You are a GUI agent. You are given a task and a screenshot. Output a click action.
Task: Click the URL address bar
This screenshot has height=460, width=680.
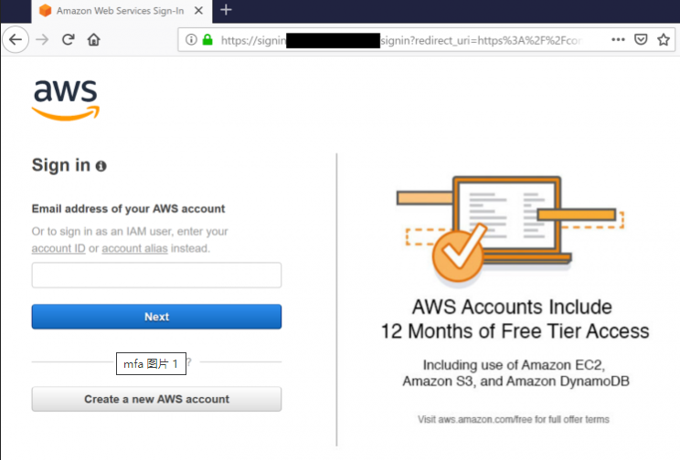(x=401, y=40)
